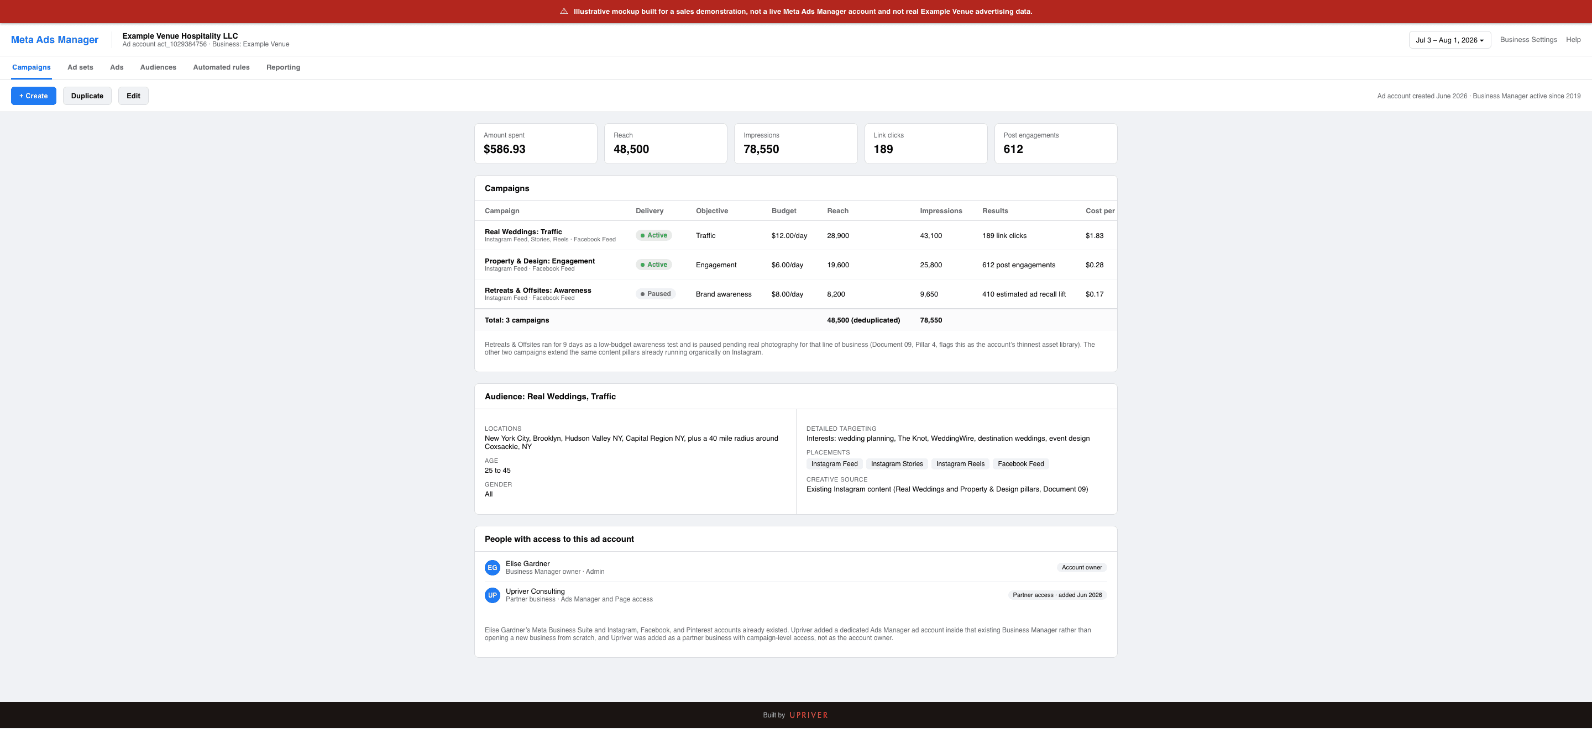Sort by the Results column header
1592x729 pixels.
coord(995,211)
